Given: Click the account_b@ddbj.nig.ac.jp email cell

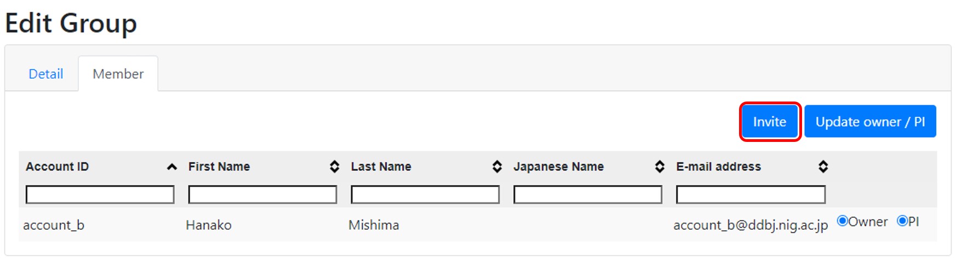Looking at the screenshot, I should (x=750, y=225).
